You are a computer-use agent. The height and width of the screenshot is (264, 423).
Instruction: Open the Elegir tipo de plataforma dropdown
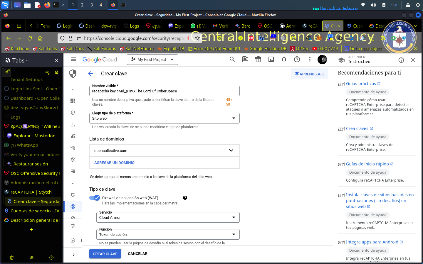tap(164, 118)
